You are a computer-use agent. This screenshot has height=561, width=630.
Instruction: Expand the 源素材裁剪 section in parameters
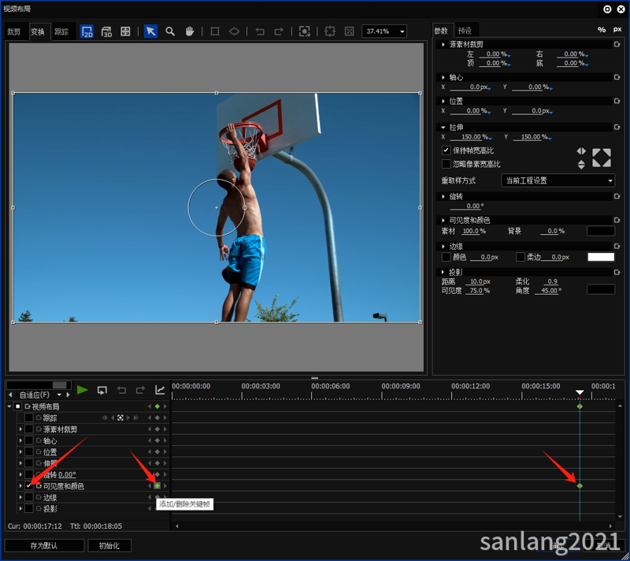[x=443, y=45]
